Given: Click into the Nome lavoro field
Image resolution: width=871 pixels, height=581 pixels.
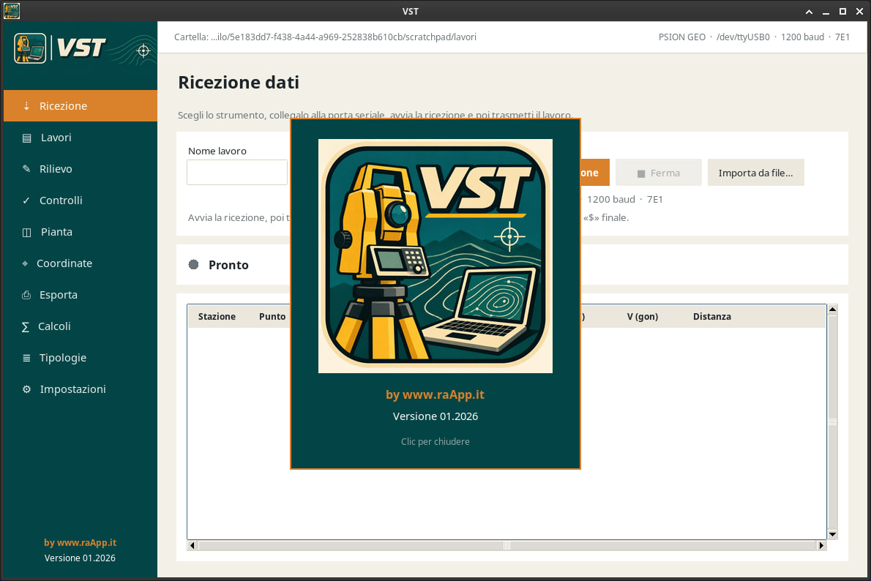Looking at the screenshot, I should tap(237, 172).
